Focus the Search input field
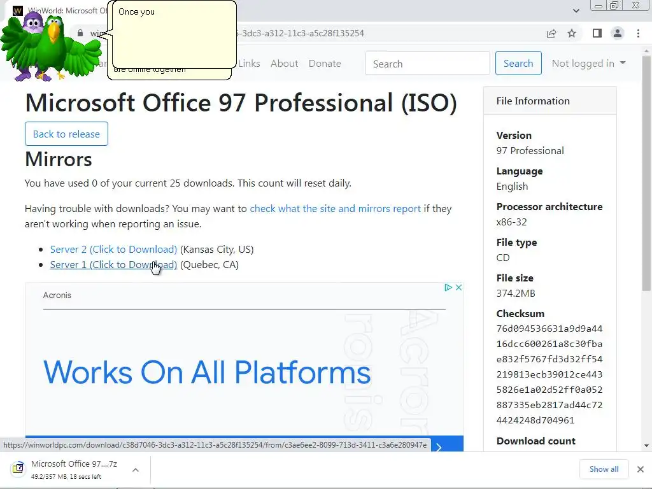This screenshot has width=652, height=489. point(427,63)
